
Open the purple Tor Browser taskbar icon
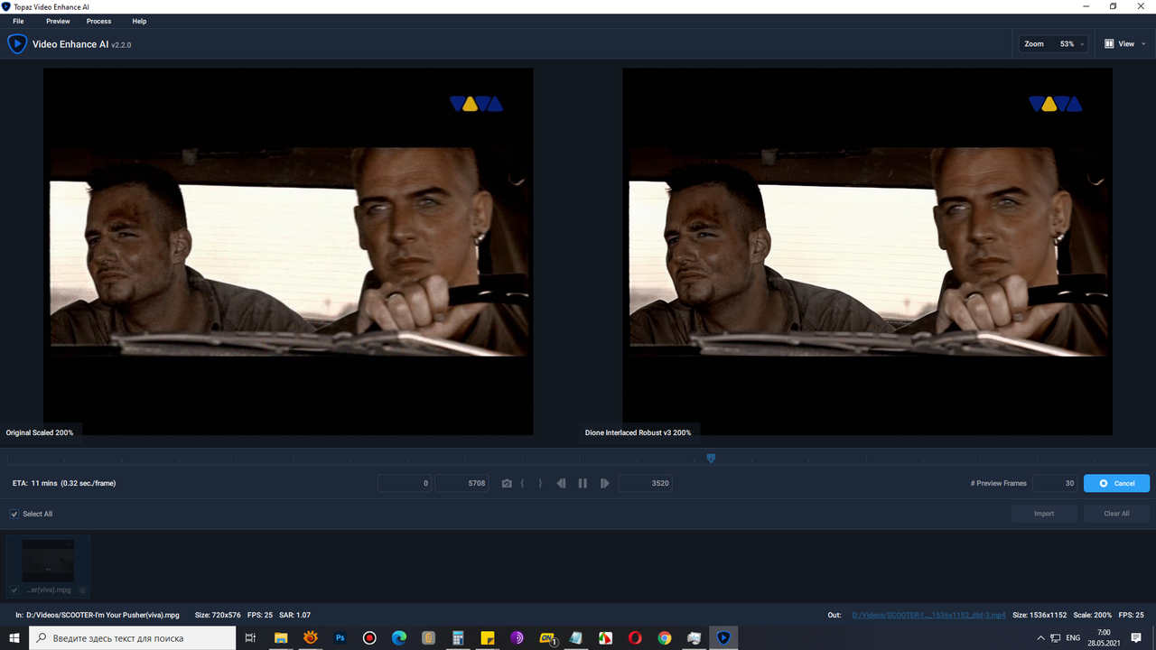[x=517, y=637]
